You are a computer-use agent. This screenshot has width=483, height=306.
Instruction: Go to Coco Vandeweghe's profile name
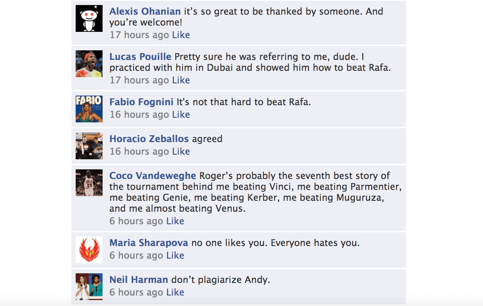pos(153,176)
